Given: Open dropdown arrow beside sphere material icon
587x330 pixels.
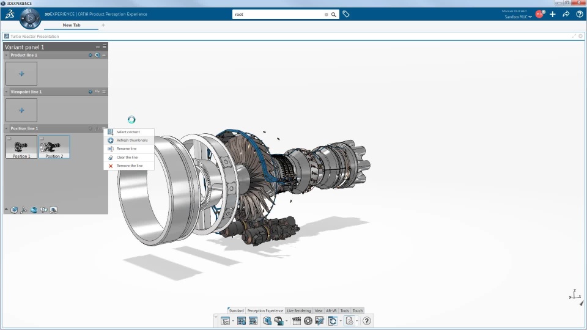Looking at the screenshot, I should [x=286, y=321].
